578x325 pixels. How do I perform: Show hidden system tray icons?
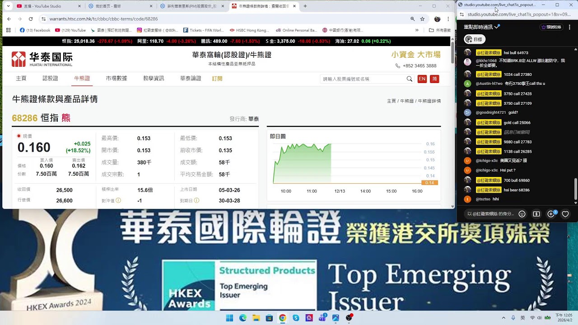point(503,318)
